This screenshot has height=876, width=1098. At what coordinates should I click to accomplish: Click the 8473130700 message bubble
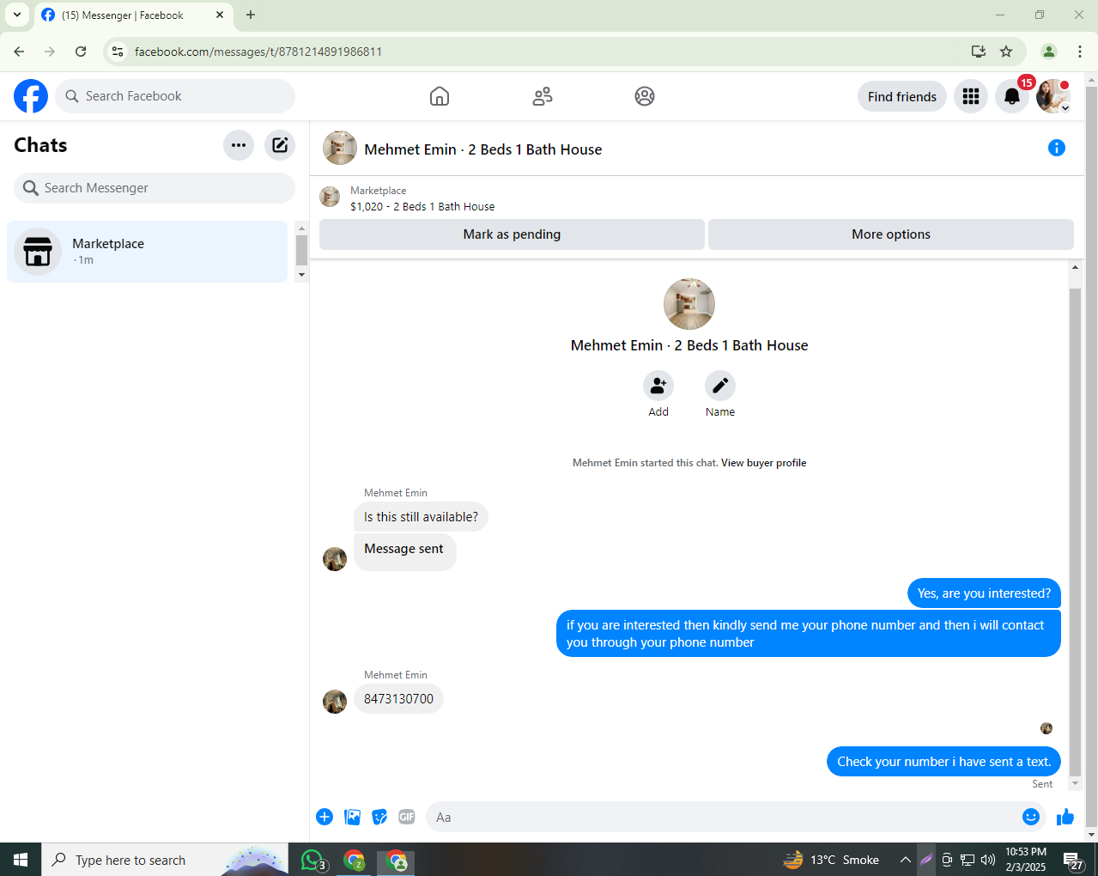[398, 699]
